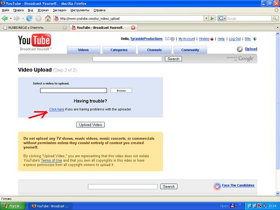Open the Windows пуск Start button
The image size is (280, 210).
(x=13, y=206)
